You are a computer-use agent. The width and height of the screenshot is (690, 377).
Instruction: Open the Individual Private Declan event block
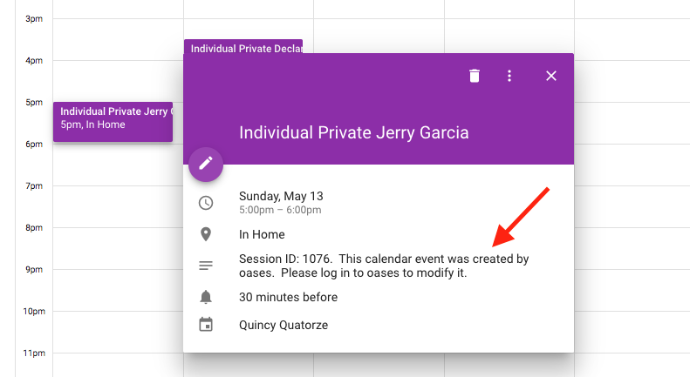click(x=243, y=46)
